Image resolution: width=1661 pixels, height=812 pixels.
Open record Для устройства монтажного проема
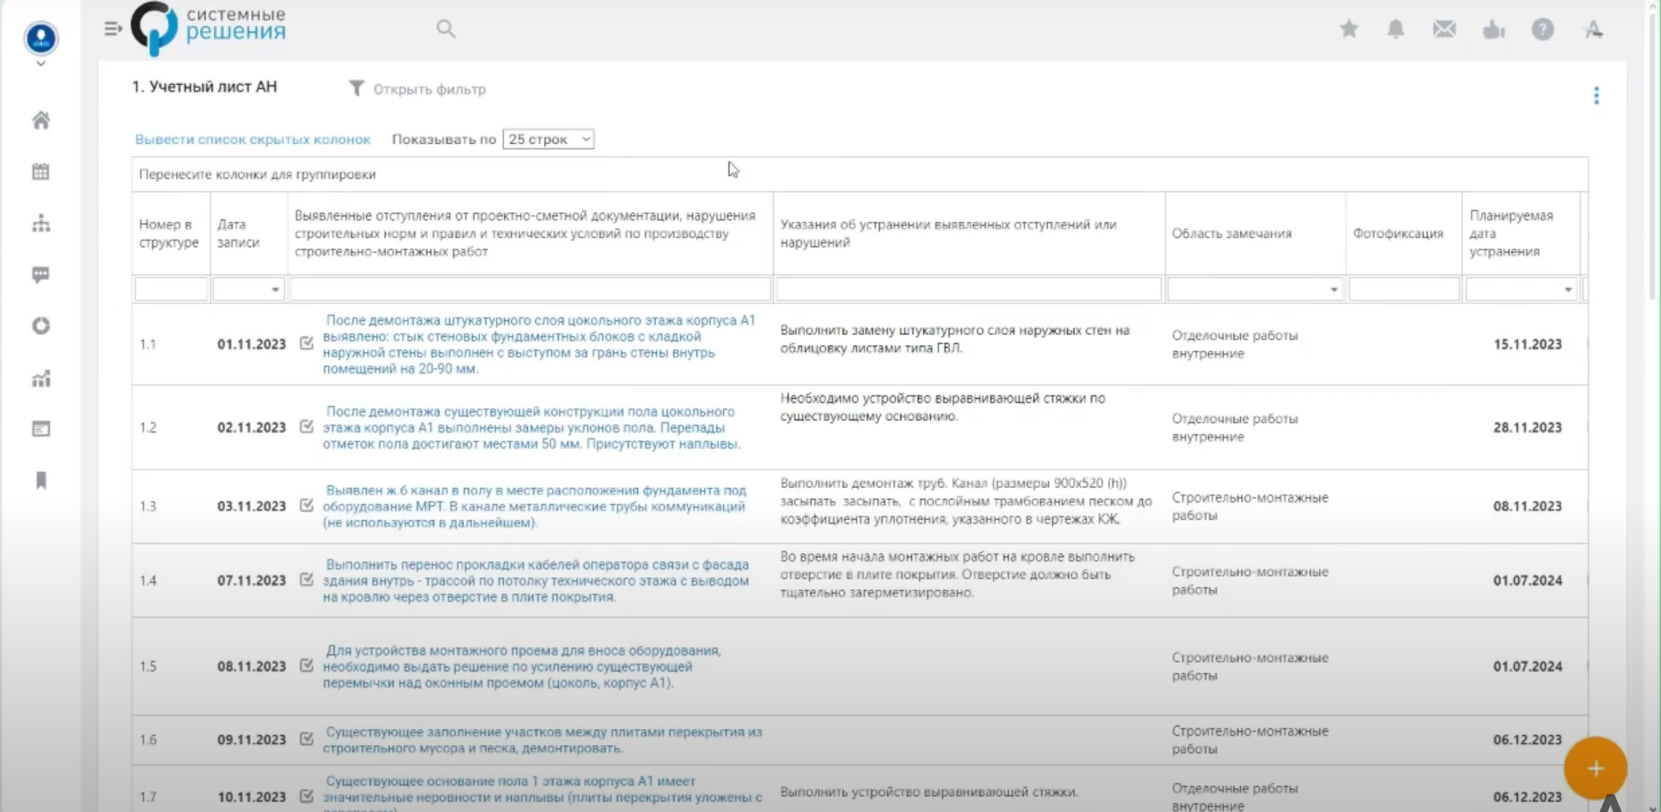point(522,666)
